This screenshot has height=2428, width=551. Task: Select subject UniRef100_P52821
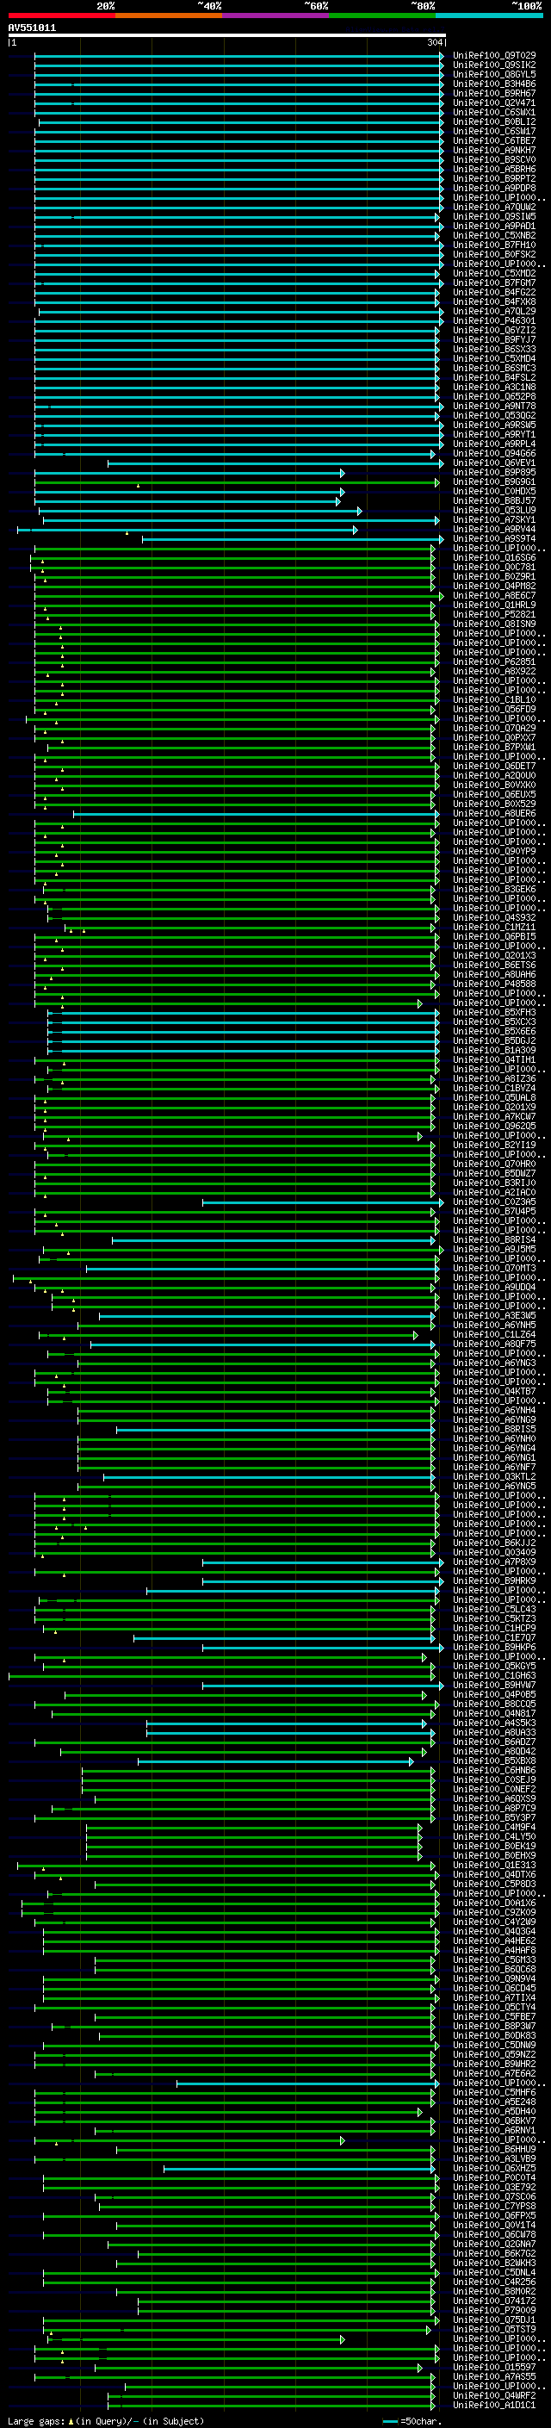[493, 615]
